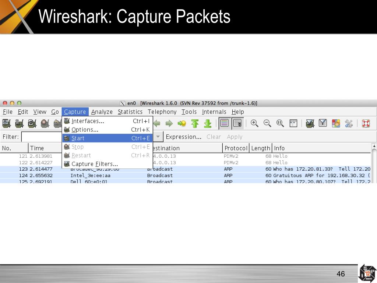Jump to the first packet arrow icon
This screenshot has width=377, height=283.
click(195, 123)
